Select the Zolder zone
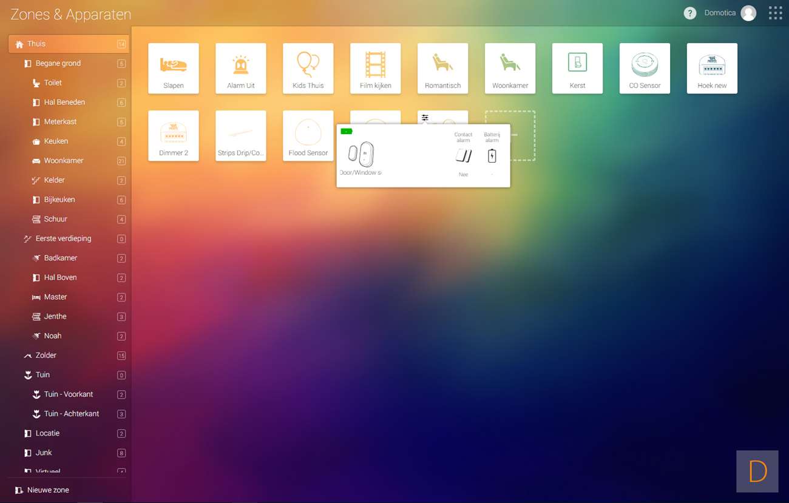789x503 pixels. pyautogui.click(x=46, y=356)
